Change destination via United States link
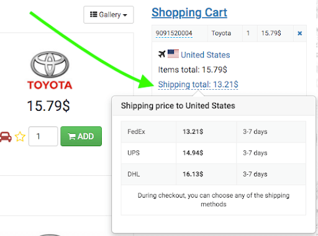The image size is (318, 236). click(x=205, y=55)
